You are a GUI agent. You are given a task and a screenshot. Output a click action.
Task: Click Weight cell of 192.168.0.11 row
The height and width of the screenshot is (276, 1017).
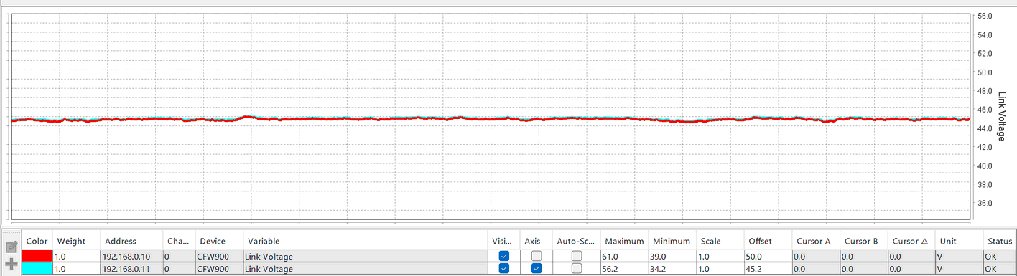tap(78, 268)
